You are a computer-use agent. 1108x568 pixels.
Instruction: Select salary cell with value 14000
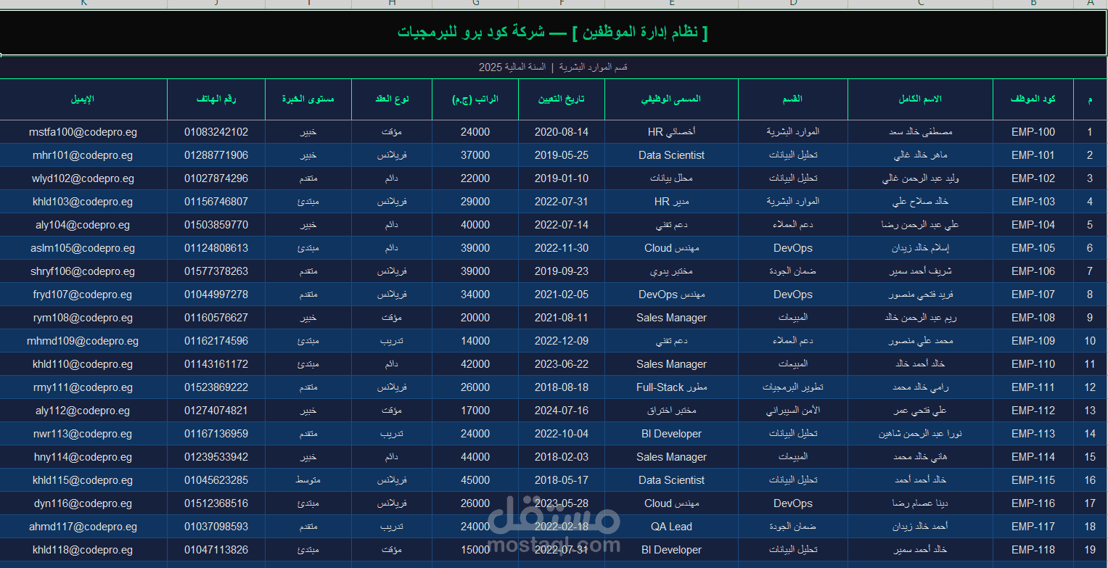pyautogui.click(x=475, y=341)
